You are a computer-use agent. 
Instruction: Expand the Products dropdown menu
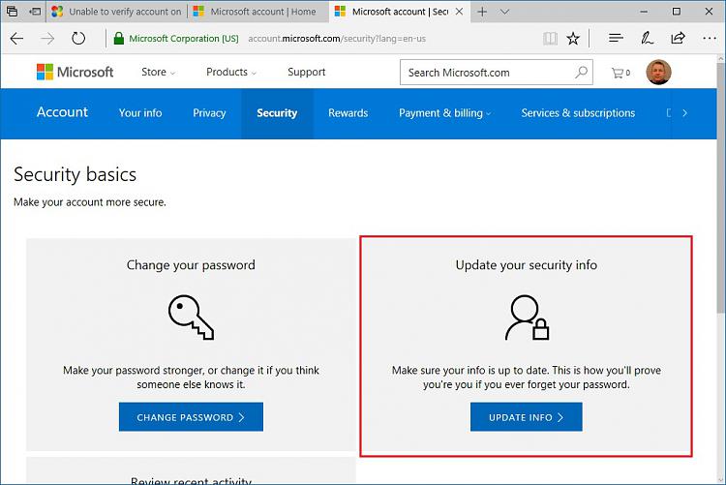pos(231,72)
